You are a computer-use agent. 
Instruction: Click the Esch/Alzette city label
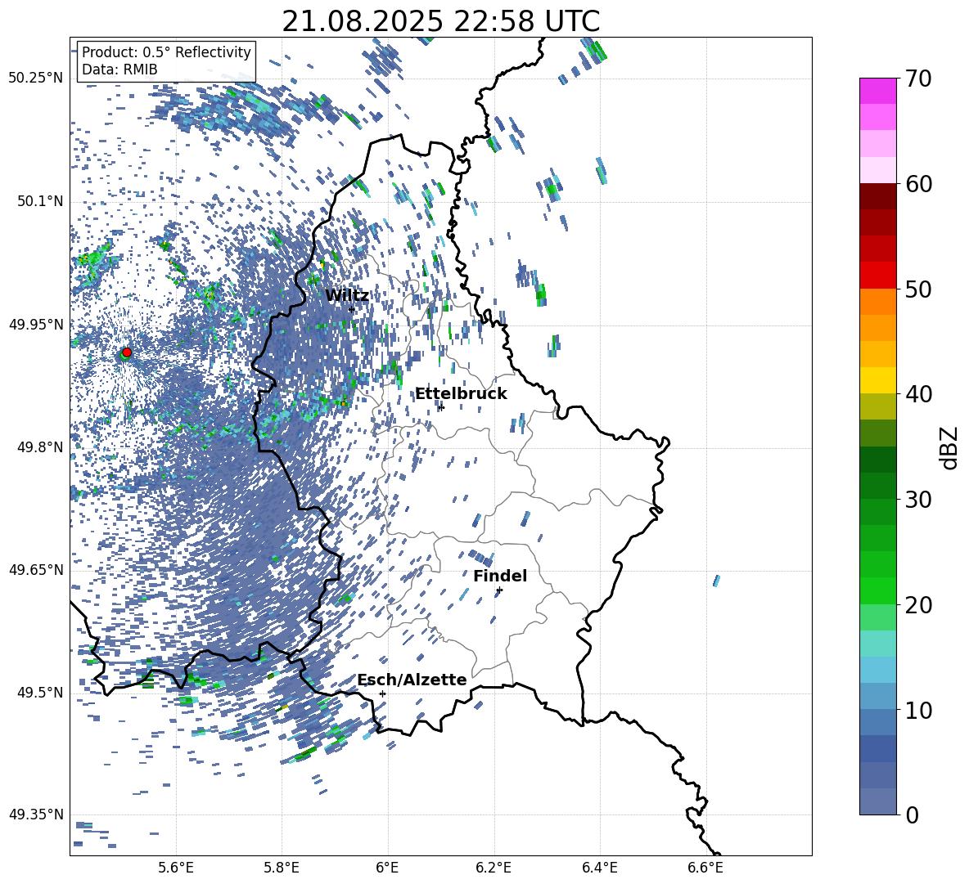[x=412, y=680]
